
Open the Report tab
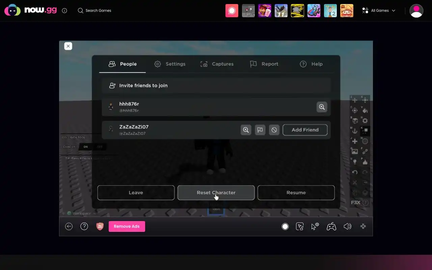(264, 64)
